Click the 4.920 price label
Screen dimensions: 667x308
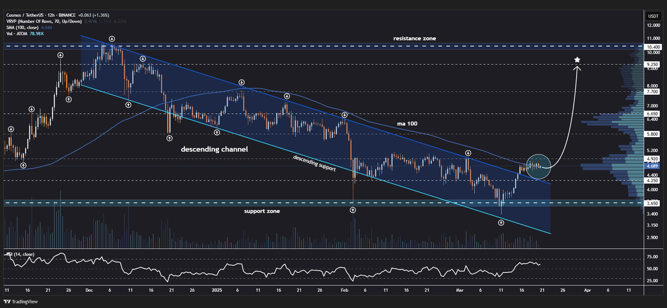(652, 159)
